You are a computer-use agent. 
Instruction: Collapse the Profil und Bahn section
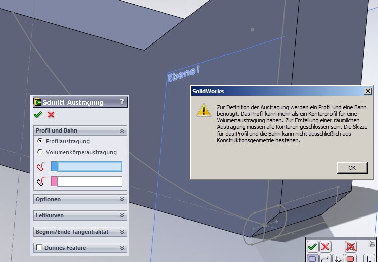122,131
